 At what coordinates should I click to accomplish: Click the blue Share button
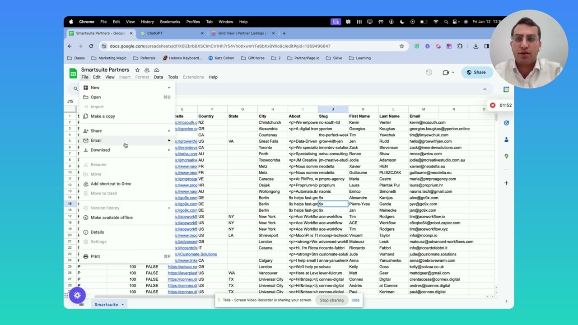tap(476, 72)
